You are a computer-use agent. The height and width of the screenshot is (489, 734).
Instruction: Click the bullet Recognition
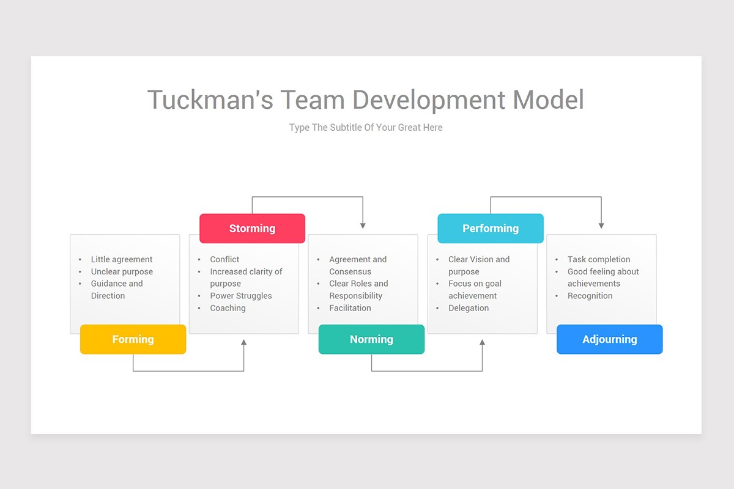tap(590, 296)
